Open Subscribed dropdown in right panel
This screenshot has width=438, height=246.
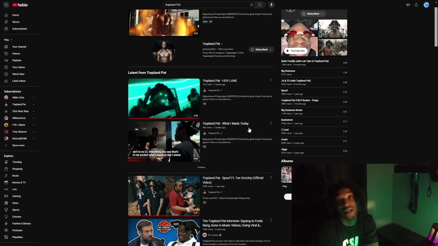coord(313,14)
